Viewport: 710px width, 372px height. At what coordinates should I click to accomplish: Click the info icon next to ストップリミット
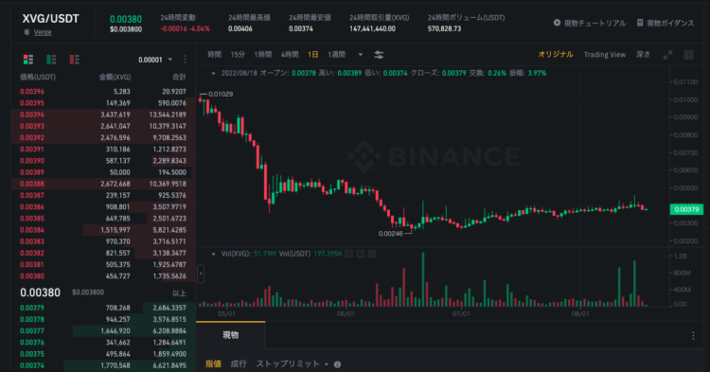click(x=337, y=364)
